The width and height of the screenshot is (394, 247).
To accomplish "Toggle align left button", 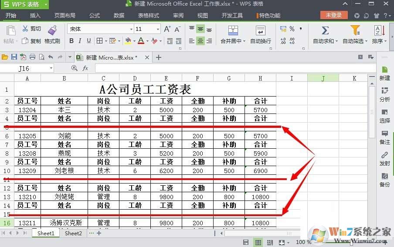I will [192, 40].
